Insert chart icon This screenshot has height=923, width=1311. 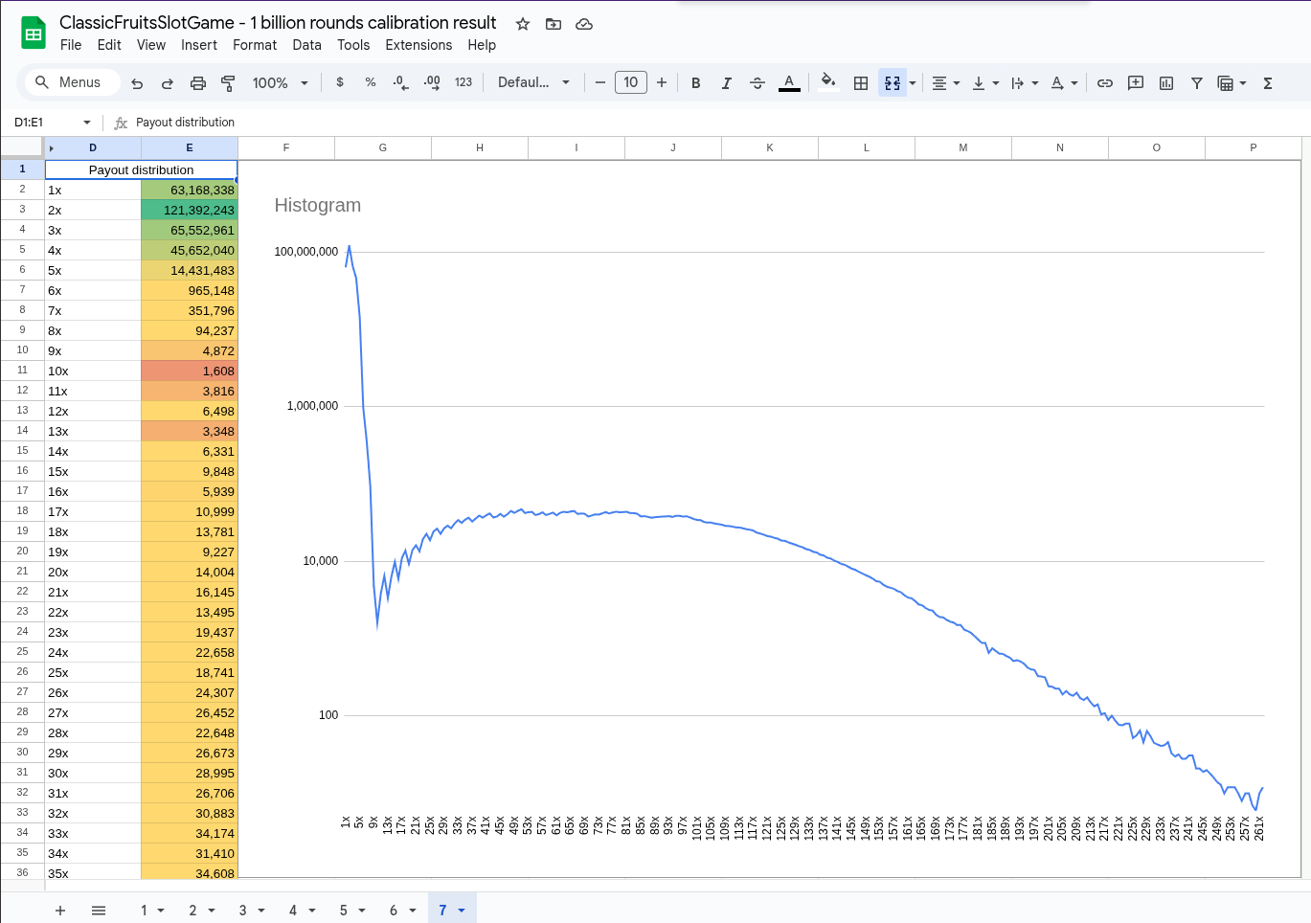click(x=1166, y=83)
